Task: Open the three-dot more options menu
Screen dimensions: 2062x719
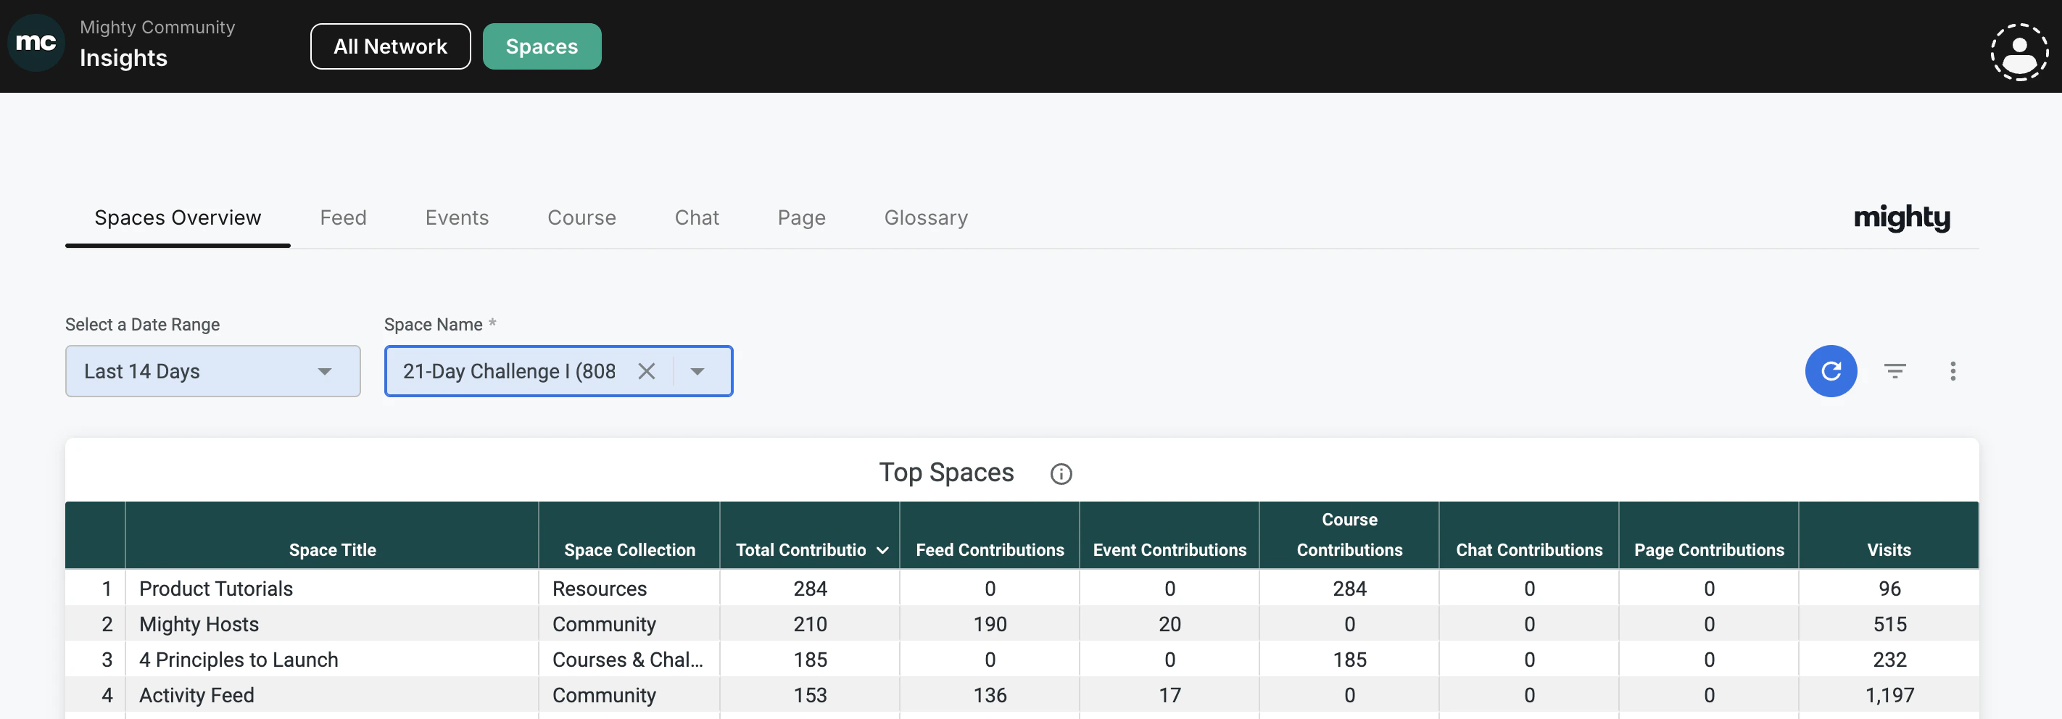Action: (x=1953, y=371)
